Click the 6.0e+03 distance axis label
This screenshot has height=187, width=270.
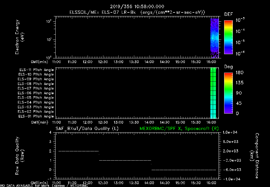(230, 142)
